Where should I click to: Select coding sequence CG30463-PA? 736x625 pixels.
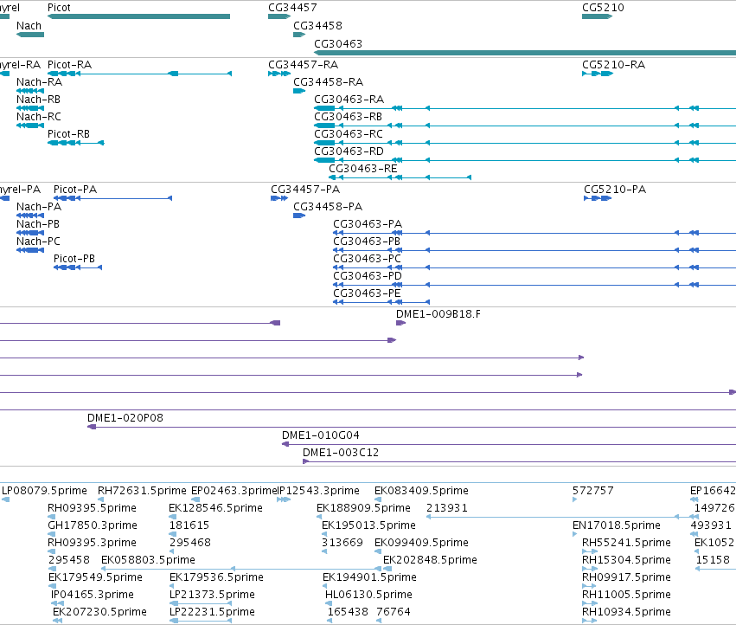click(534, 233)
